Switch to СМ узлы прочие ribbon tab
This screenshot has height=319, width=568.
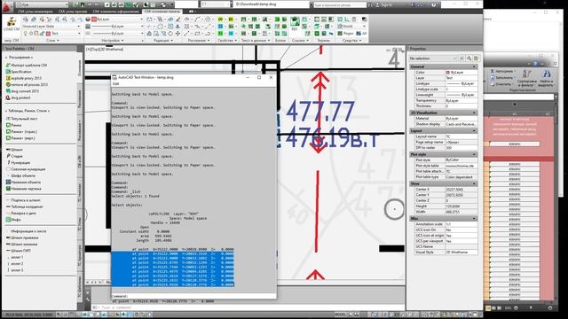click(x=73, y=12)
